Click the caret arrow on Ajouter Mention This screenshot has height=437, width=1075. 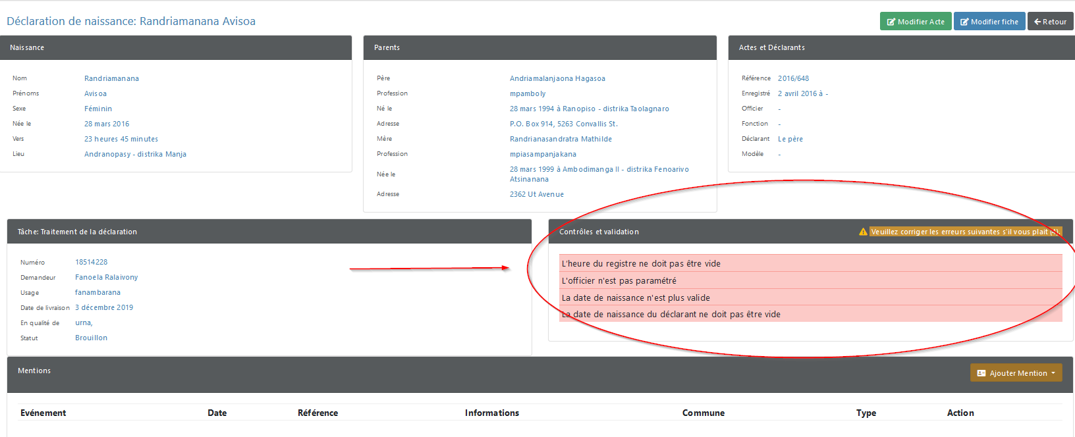click(1053, 373)
